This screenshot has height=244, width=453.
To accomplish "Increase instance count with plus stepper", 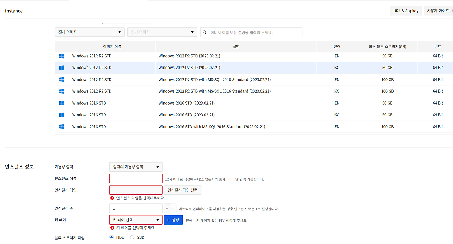I will [167, 208].
